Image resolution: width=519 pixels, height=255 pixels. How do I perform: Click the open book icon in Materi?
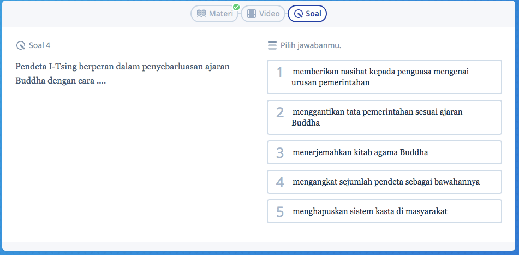(x=201, y=14)
